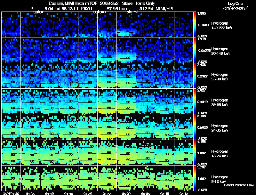Open the 5-13 keV panel at 04:35
This screenshot has width=256, height=195.
pos(30,178)
